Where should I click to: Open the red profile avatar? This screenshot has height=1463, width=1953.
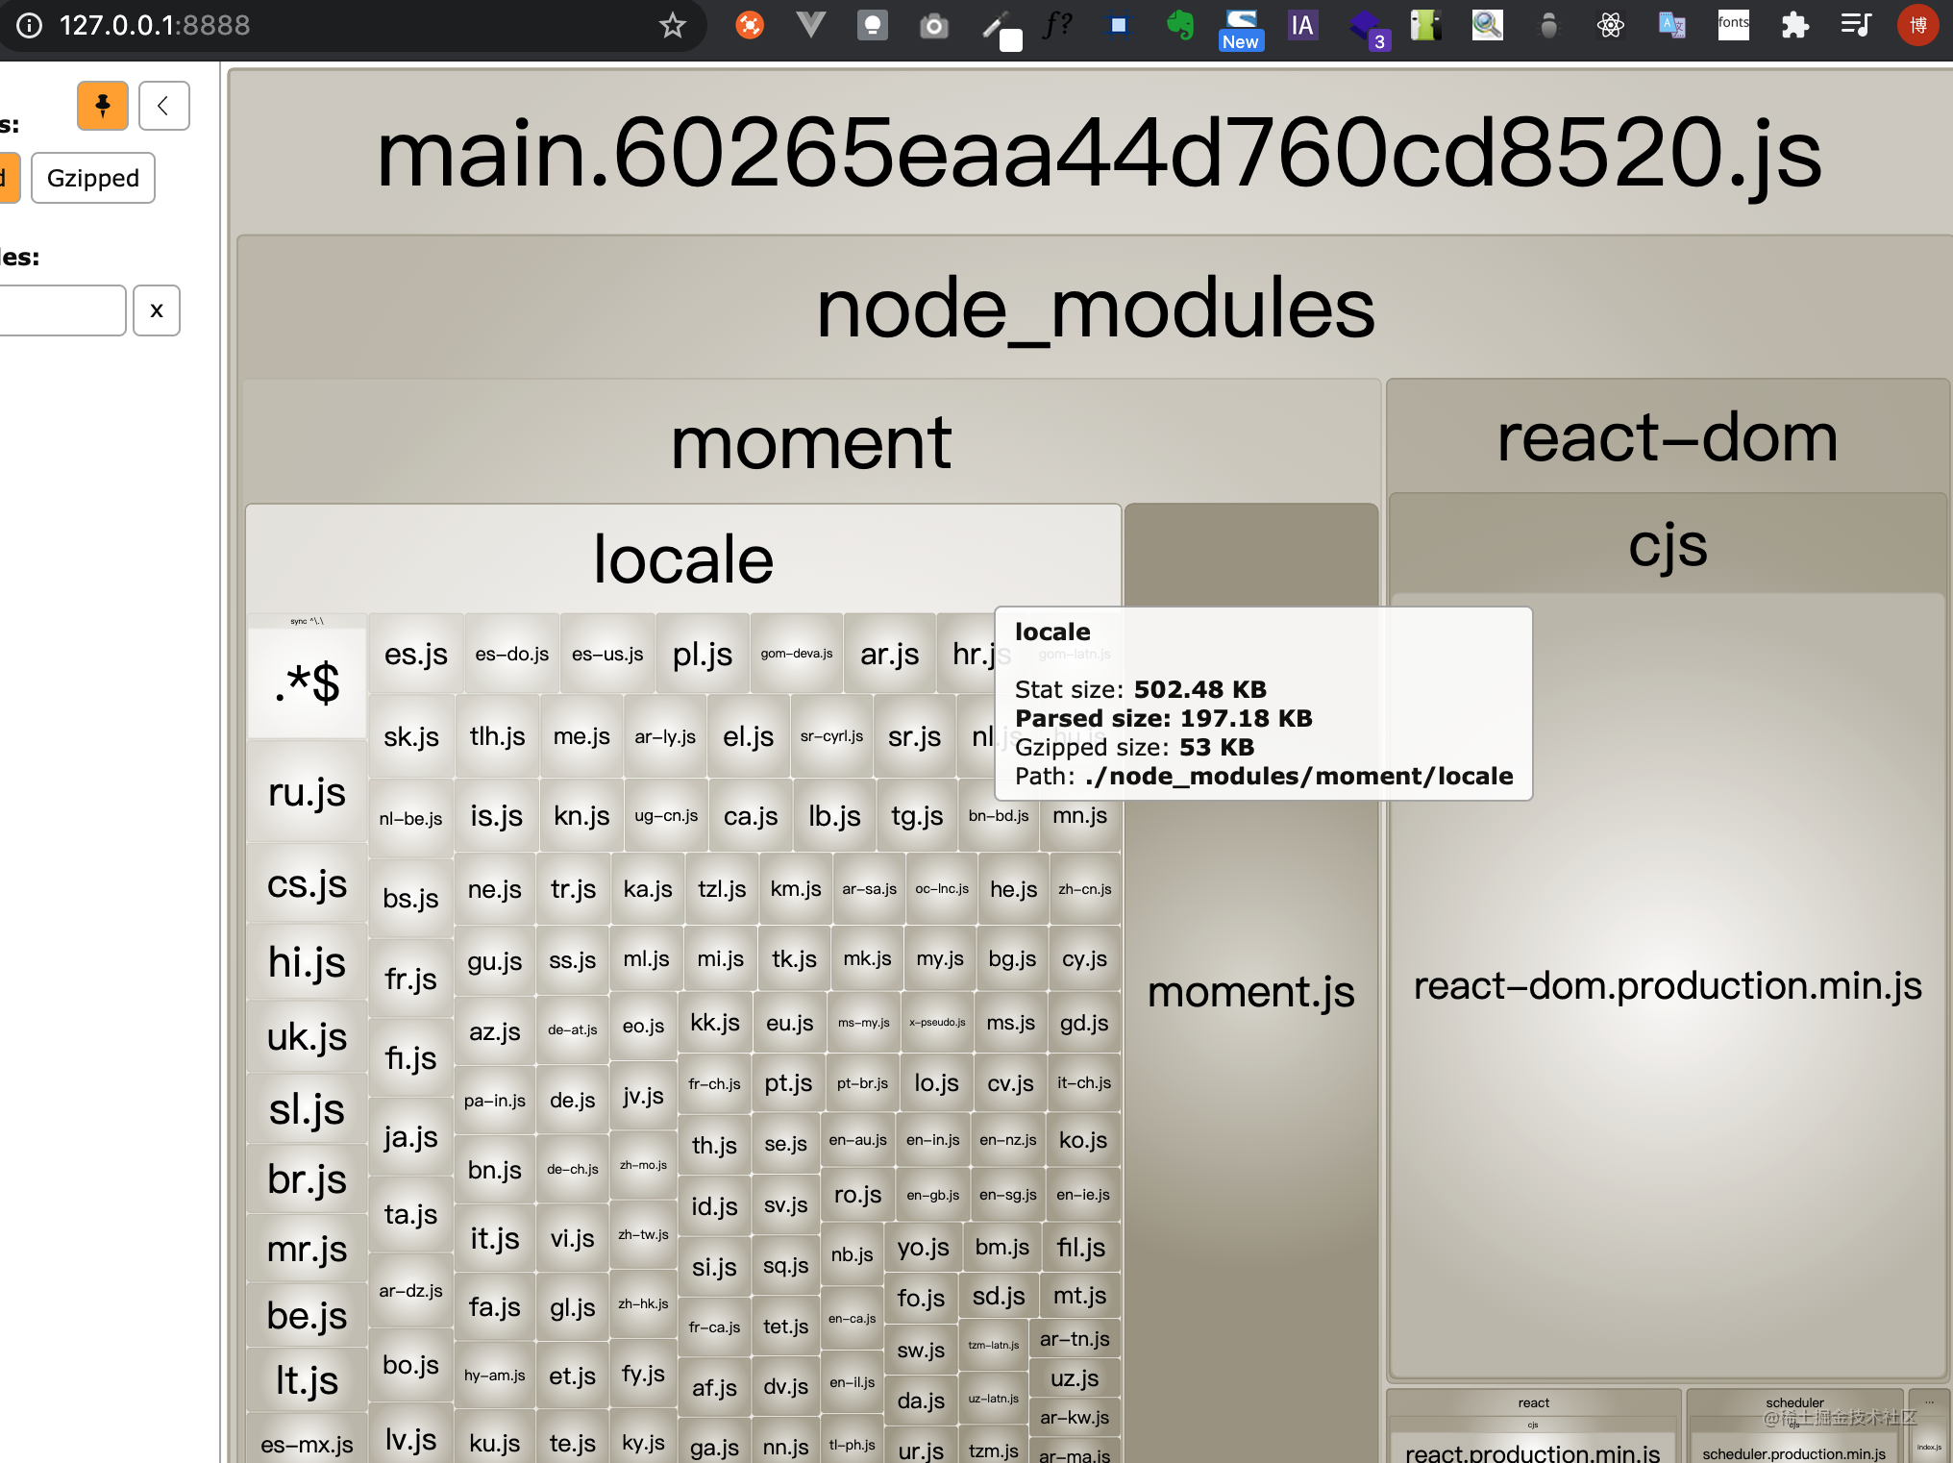pos(1917,25)
